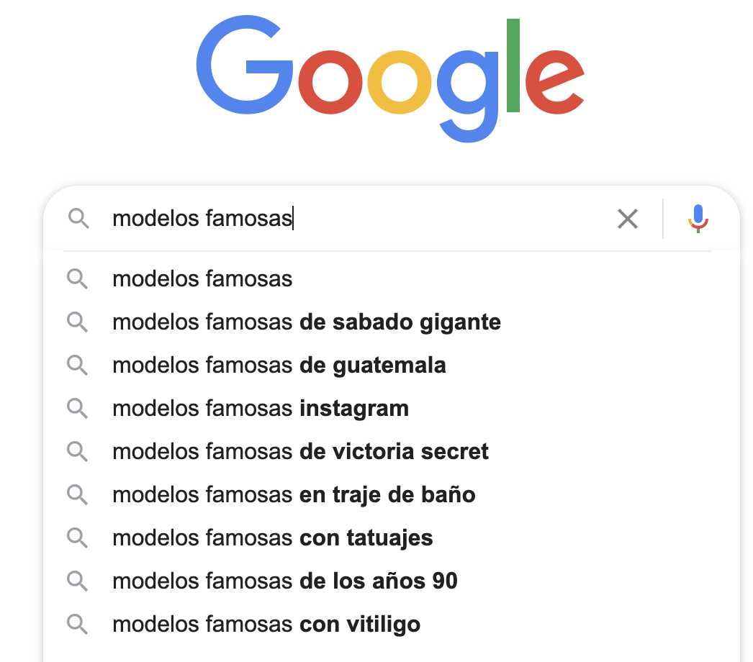Select the "con vitiligo" suggestion

point(392,625)
